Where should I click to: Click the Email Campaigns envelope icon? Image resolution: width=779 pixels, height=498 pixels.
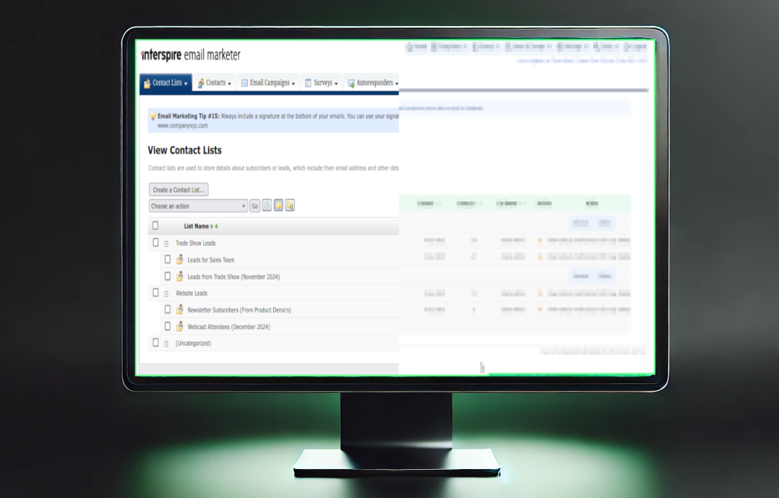(x=244, y=81)
